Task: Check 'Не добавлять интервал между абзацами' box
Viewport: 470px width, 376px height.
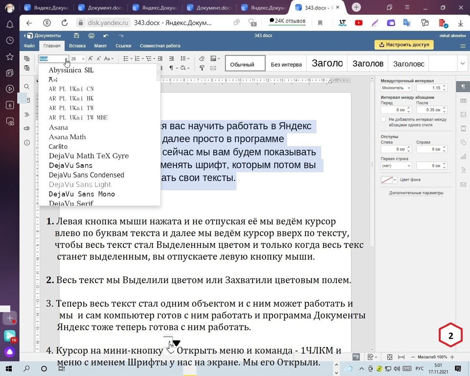Action: point(383,119)
